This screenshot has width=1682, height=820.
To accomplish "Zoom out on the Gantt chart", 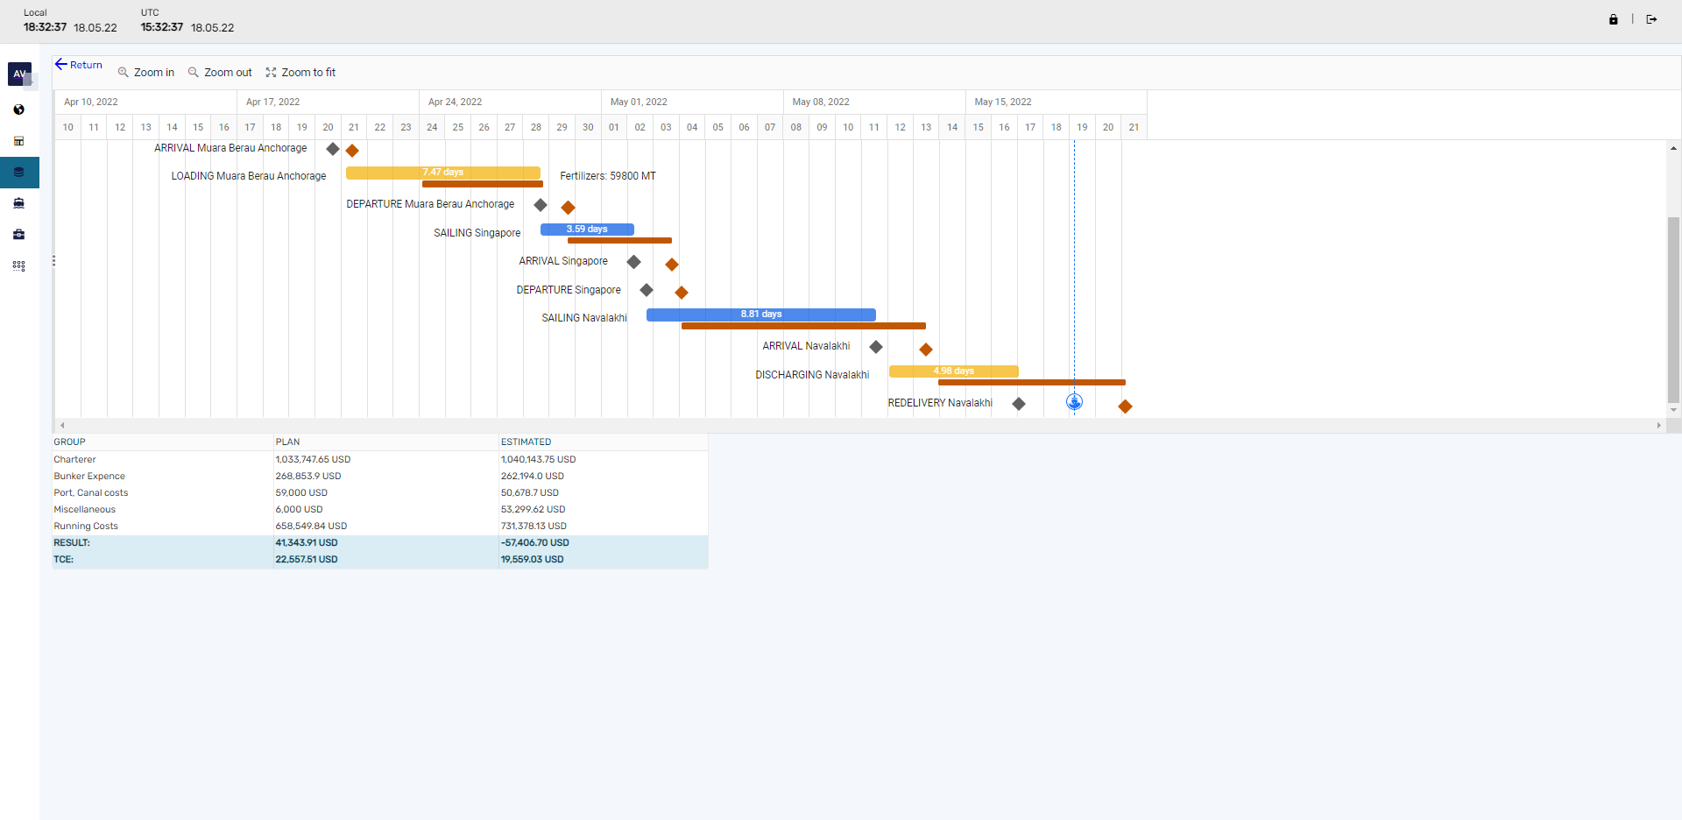I will [220, 73].
